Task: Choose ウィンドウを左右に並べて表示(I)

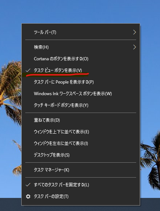Action: tap(81, 143)
